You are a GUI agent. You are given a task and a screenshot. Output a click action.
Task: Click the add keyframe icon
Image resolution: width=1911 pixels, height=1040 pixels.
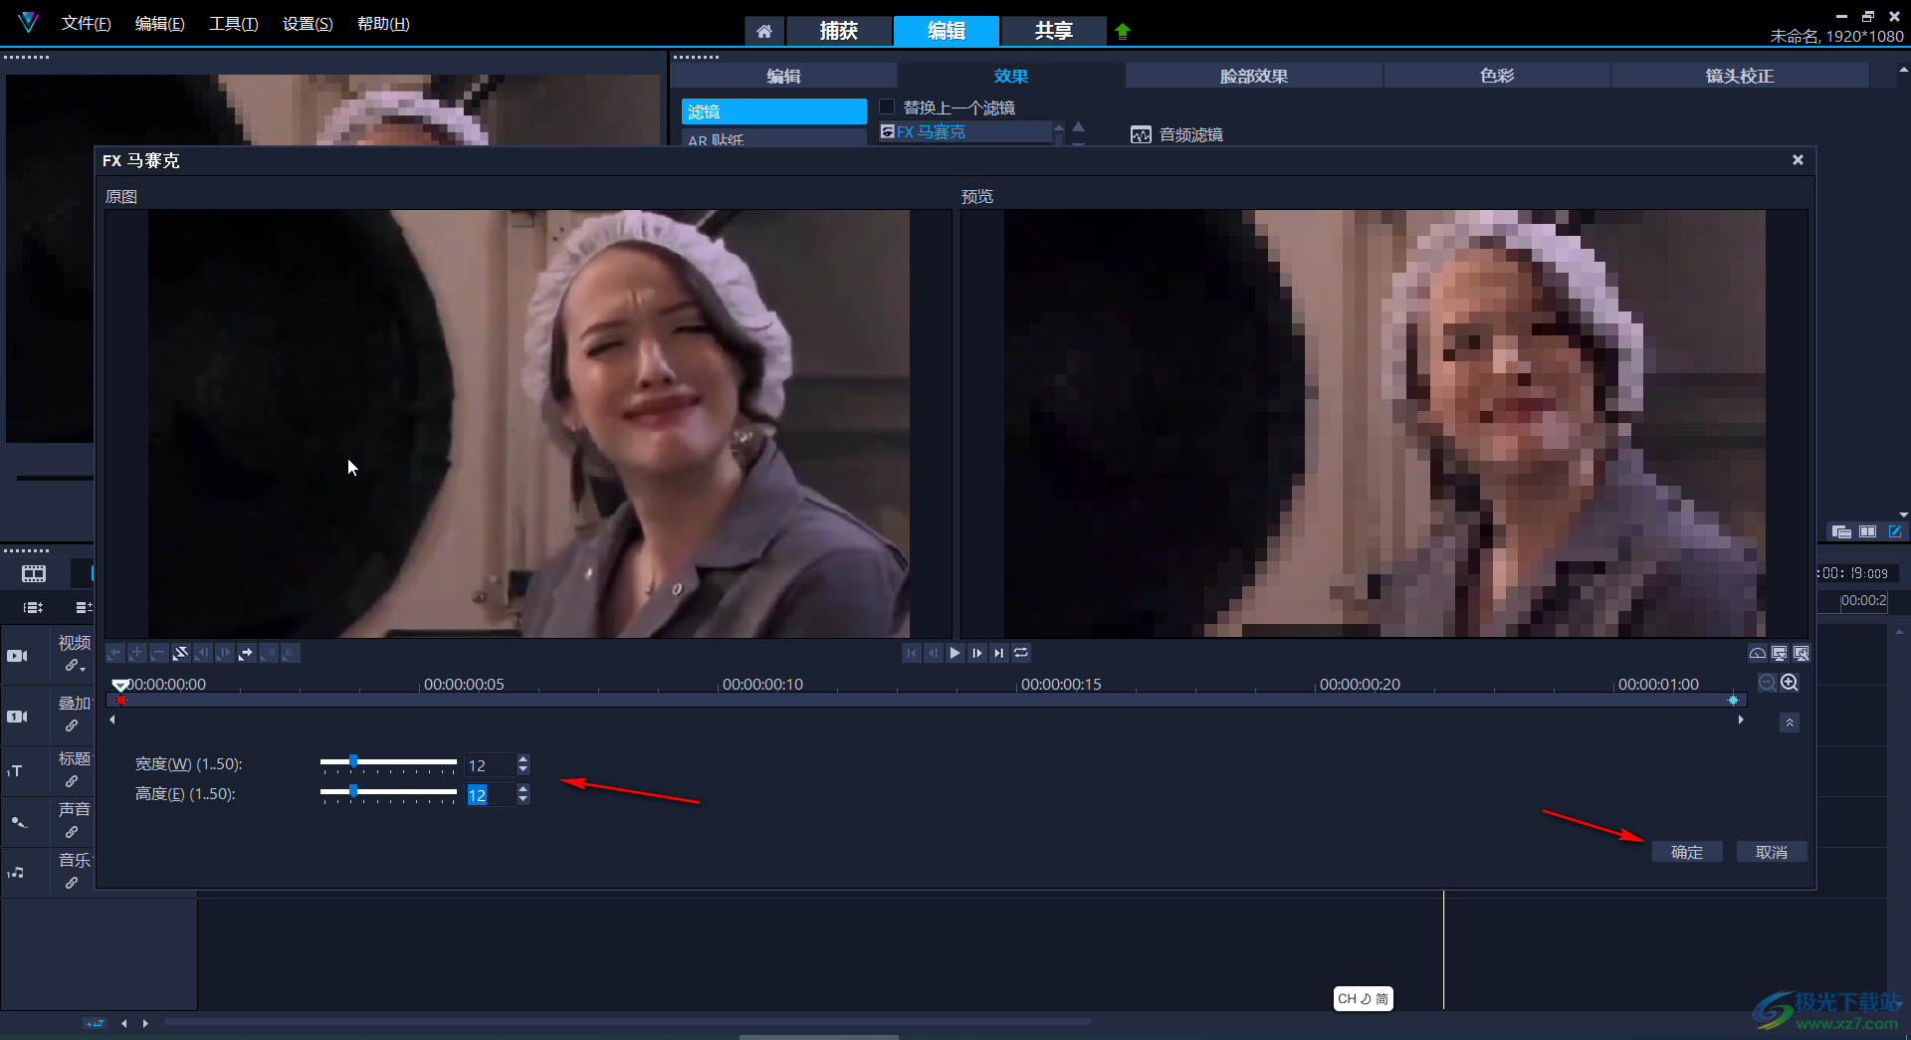[136, 653]
